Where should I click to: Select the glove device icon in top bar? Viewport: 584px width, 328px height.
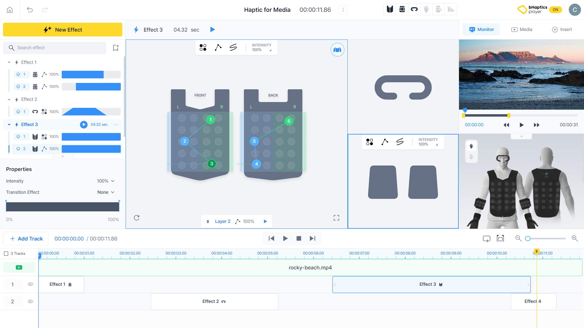[x=426, y=9]
